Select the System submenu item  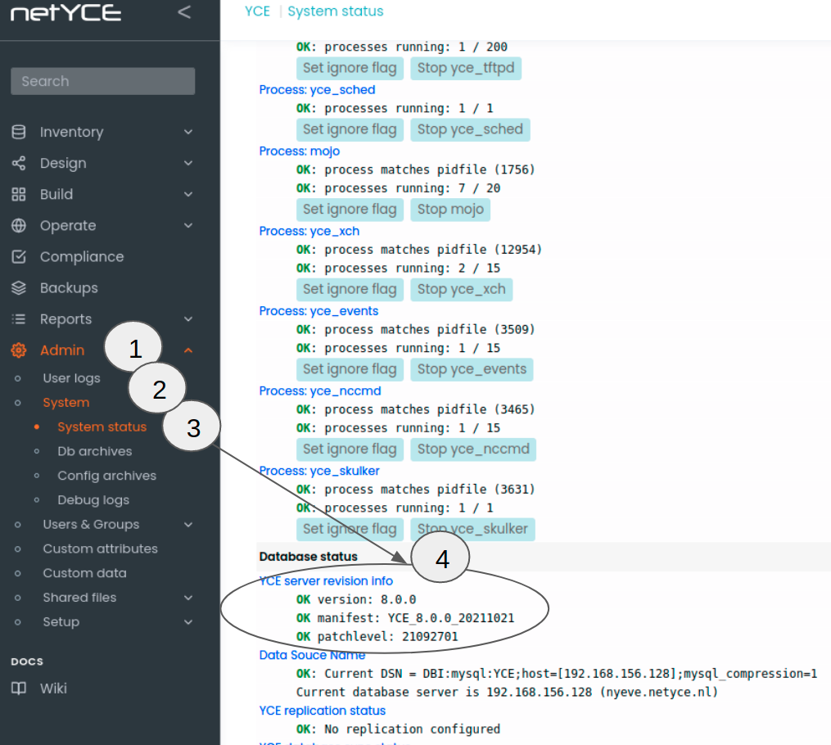pyautogui.click(x=66, y=403)
